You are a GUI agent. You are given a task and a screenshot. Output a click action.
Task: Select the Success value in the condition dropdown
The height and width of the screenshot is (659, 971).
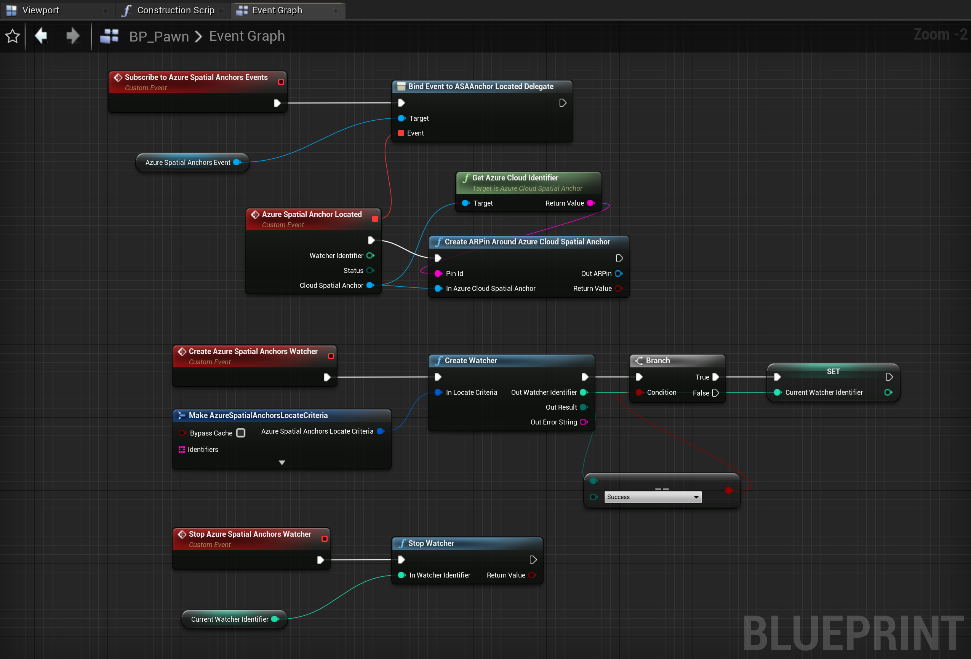pos(652,496)
